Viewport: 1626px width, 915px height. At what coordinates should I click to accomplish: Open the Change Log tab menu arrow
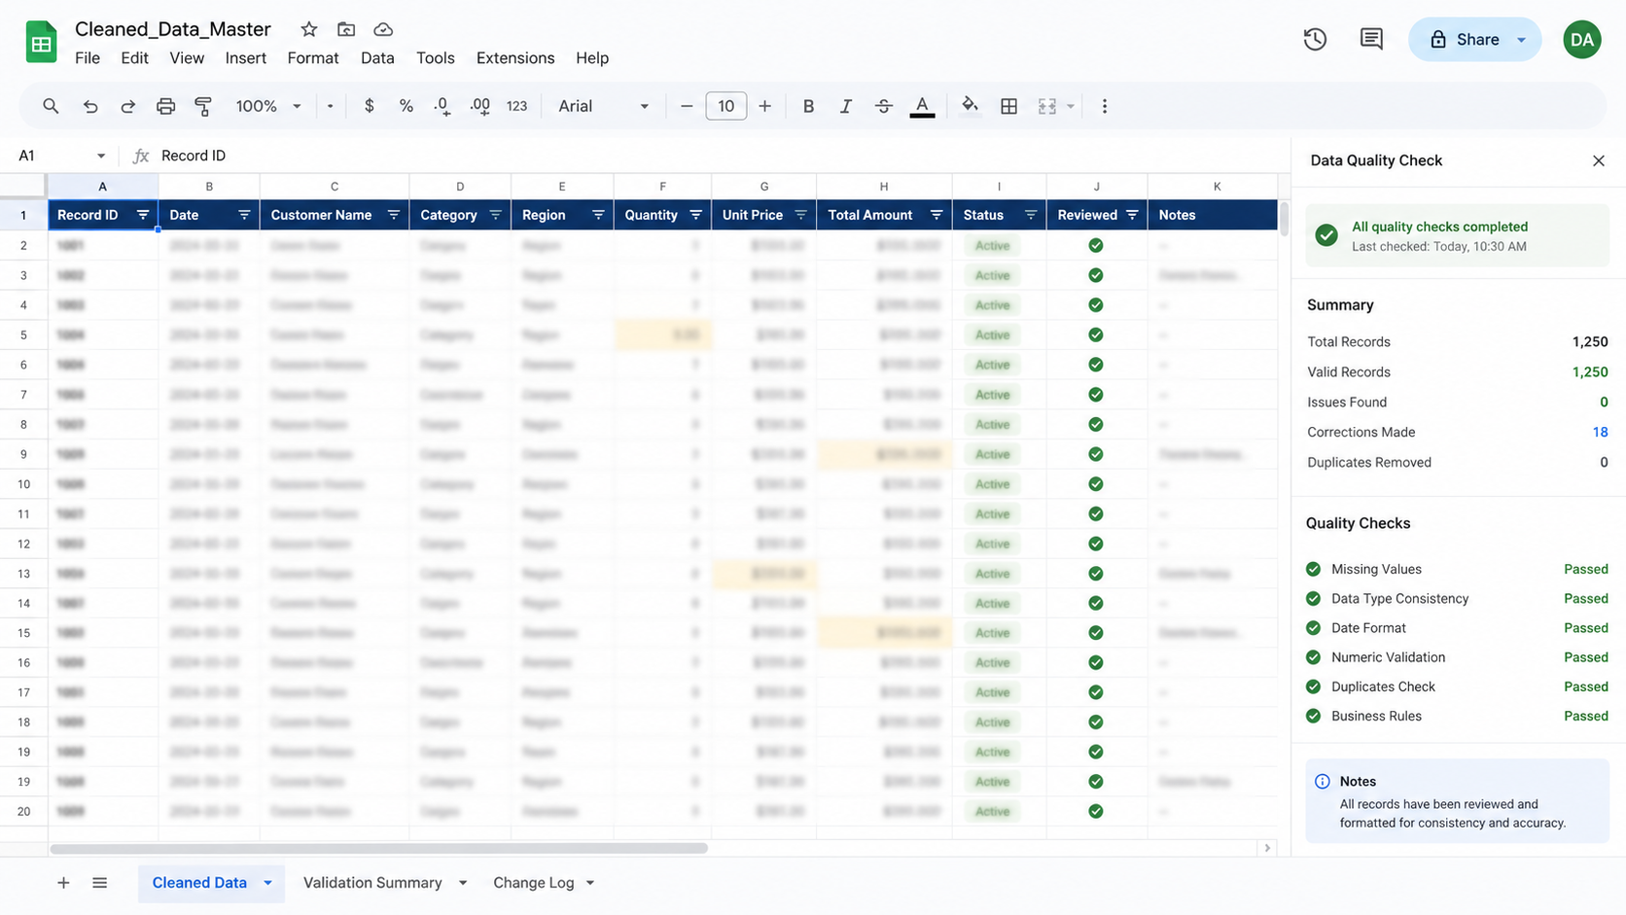pyautogui.click(x=590, y=883)
